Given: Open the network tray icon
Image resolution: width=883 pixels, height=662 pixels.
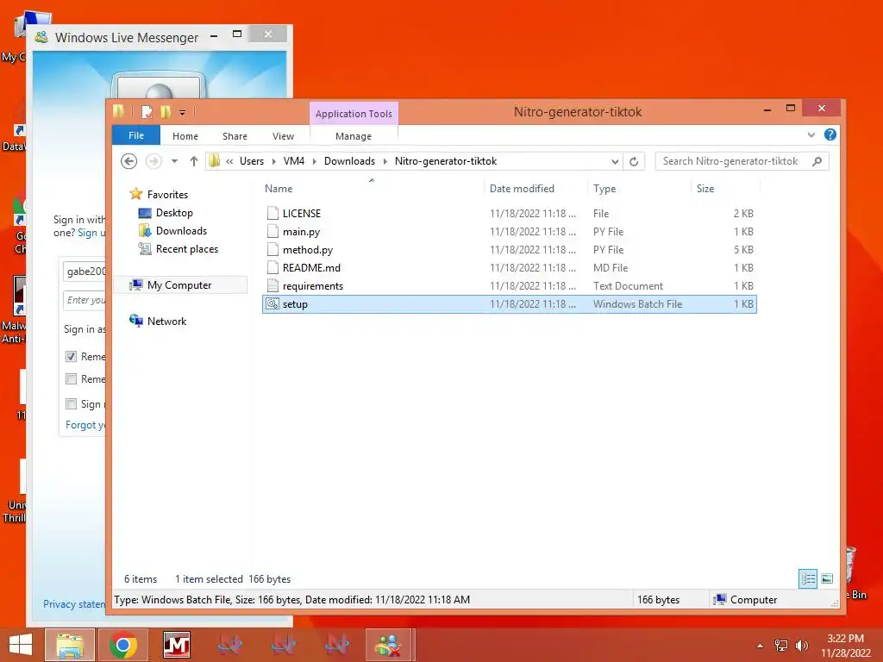Looking at the screenshot, I should [x=781, y=646].
